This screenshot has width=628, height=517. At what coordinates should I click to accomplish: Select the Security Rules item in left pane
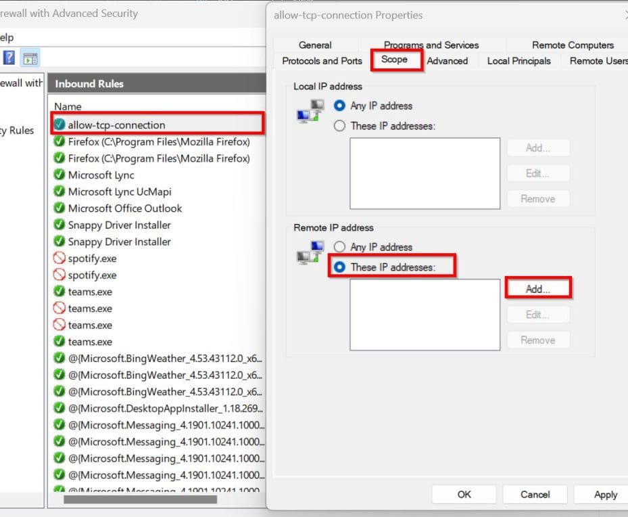(x=18, y=131)
